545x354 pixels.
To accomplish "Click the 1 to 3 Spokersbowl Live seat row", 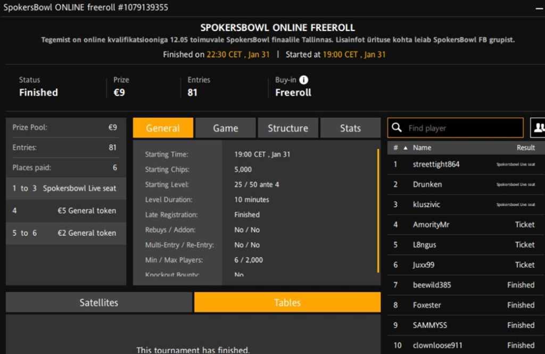I will pyautogui.click(x=66, y=188).
